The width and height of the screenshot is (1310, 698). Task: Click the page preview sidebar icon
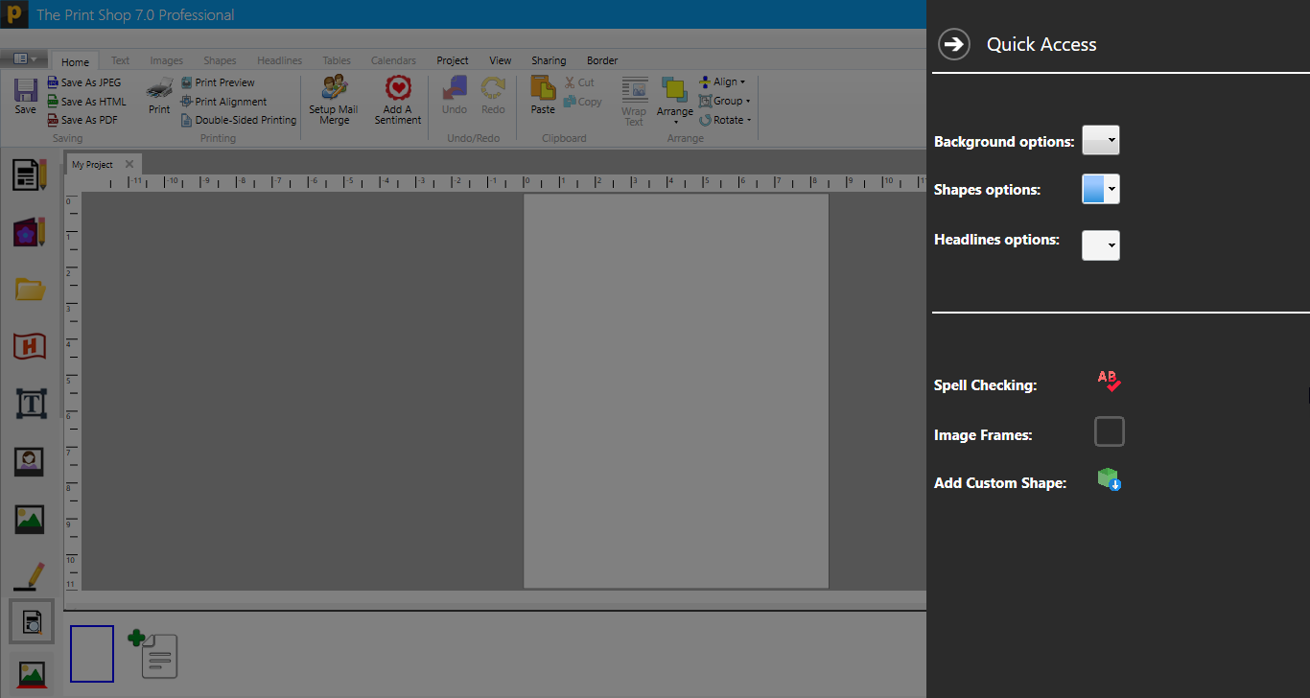pyautogui.click(x=32, y=623)
